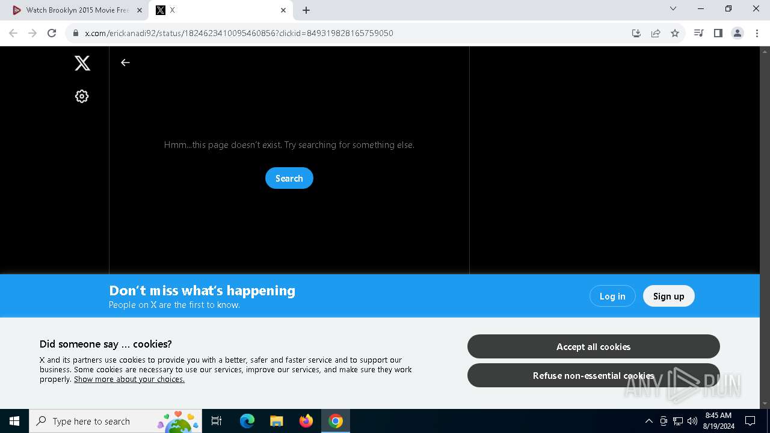The width and height of the screenshot is (770, 433).
Task: Open a new browser tab
Action: click(306, 10)
